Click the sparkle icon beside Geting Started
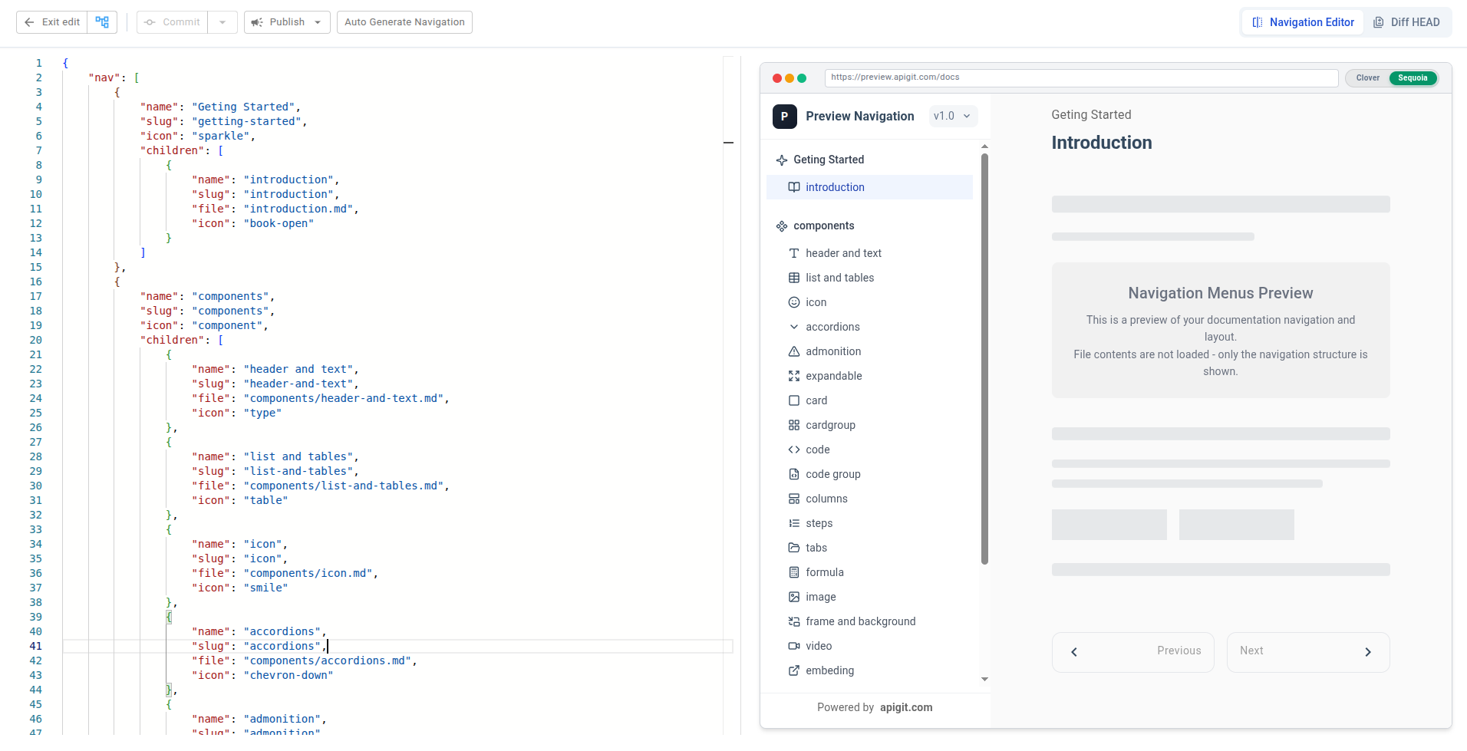1467x751 pixels. pyautogui.click(x=782, y=160)
